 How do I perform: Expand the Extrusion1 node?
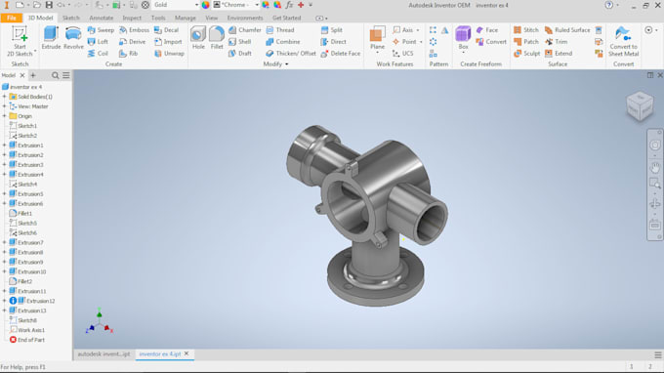point(5,145)
